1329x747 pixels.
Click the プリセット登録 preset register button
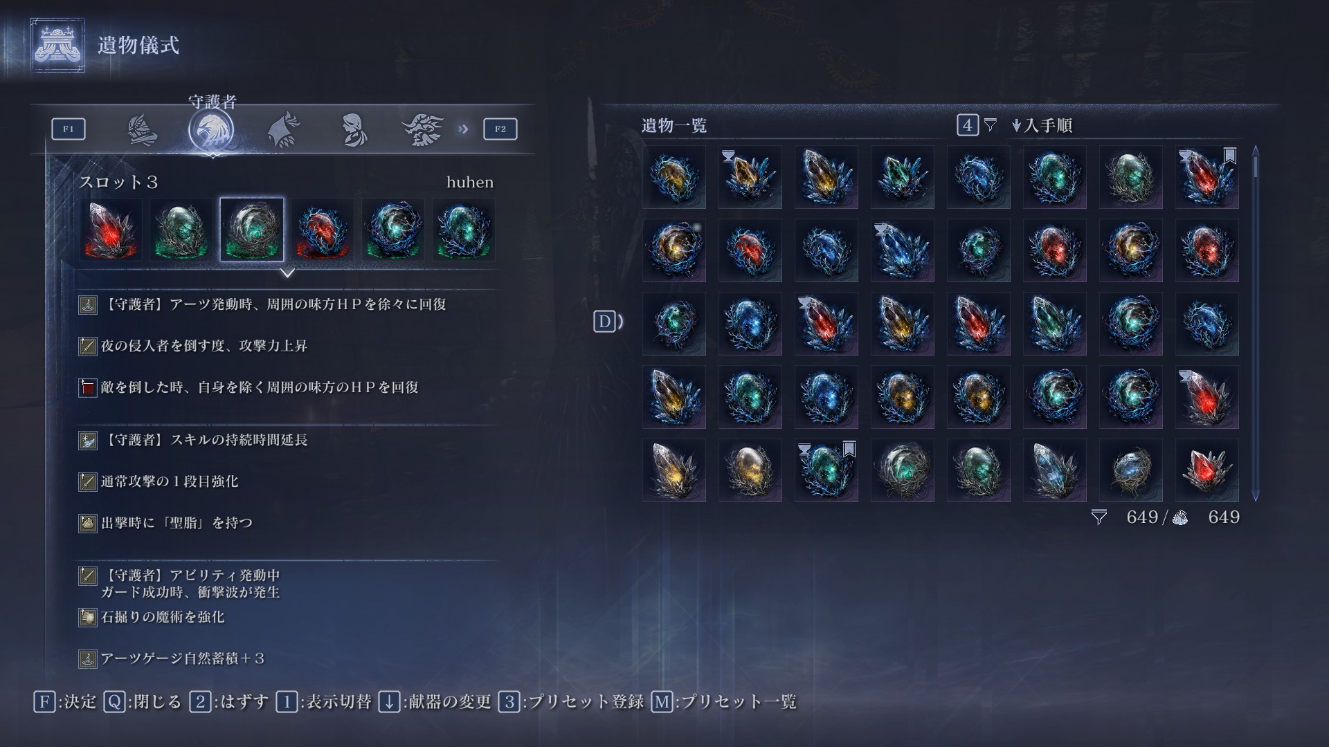point(571,702)
